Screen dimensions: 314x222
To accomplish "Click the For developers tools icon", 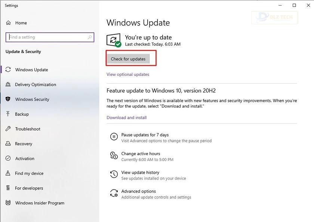I will (x=8, y=188).
